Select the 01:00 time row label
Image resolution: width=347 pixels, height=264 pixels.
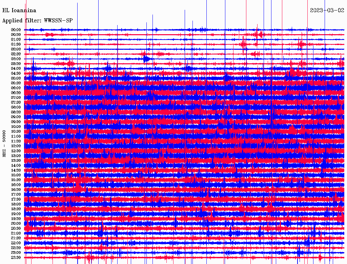[x=16, y=40]
